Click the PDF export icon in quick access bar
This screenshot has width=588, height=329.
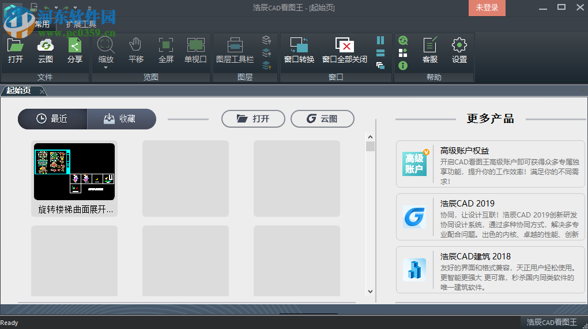[x=34, y=7]
